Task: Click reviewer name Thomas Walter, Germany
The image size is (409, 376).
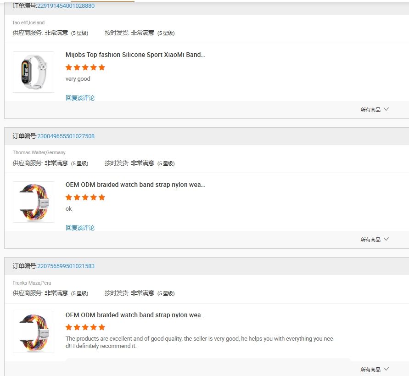Action: [39, 152]
